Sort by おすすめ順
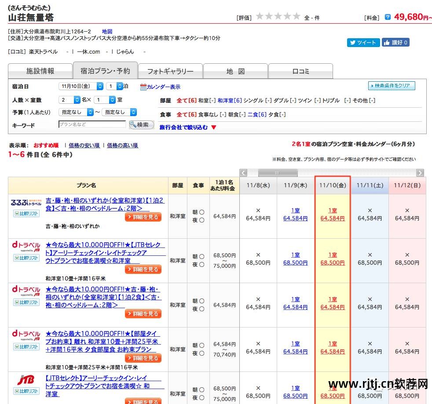This screenshot has width=432, height=404. 46,146
